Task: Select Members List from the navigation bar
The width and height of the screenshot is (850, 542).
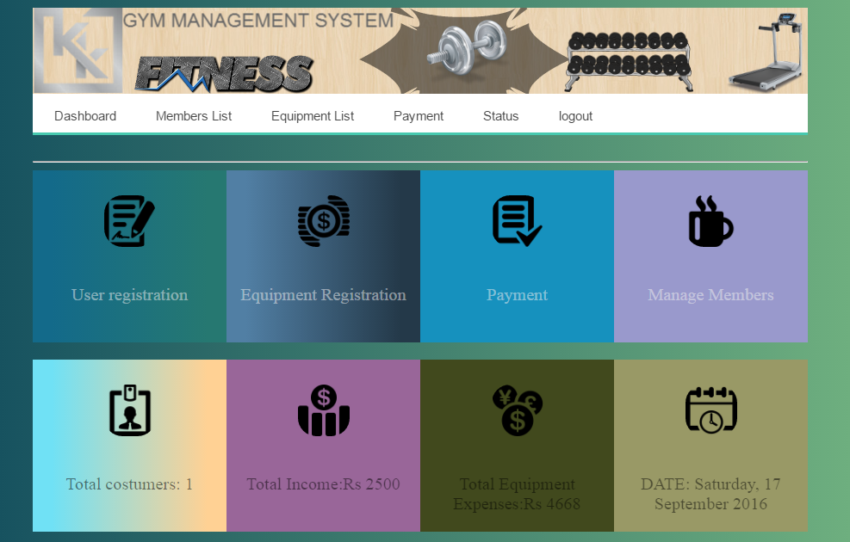Action: (x=193, y=115)
